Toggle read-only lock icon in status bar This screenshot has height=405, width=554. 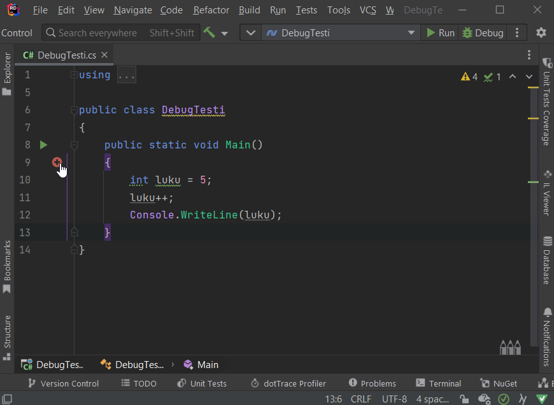tap(465, 399)
